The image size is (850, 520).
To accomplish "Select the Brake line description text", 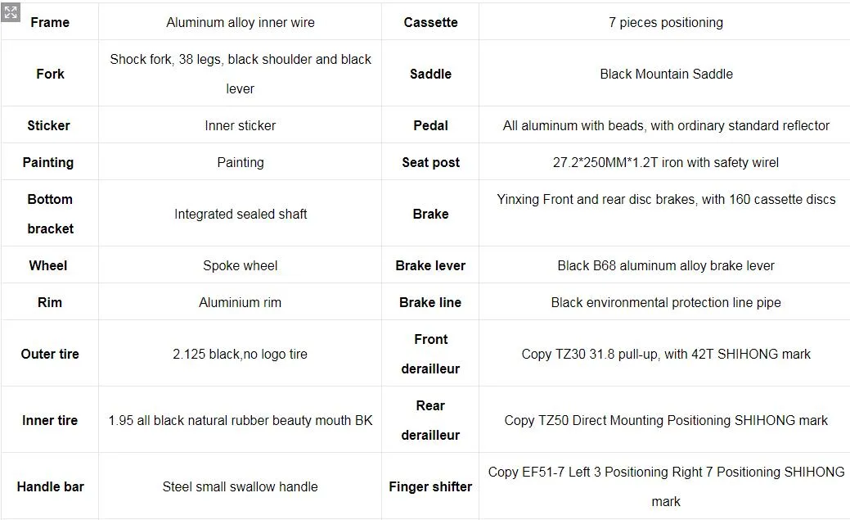I will (665, 302).
